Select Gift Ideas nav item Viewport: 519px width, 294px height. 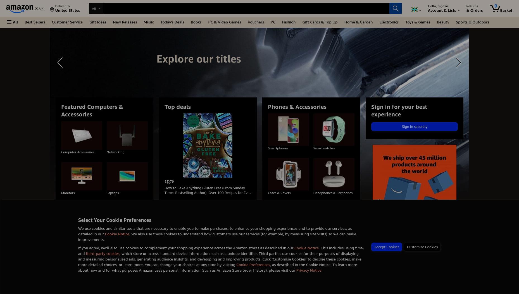point(98,22)
